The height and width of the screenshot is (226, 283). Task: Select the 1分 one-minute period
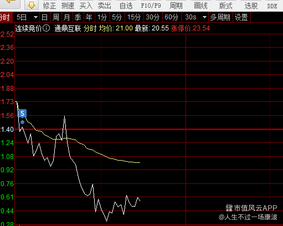(102, 17)
